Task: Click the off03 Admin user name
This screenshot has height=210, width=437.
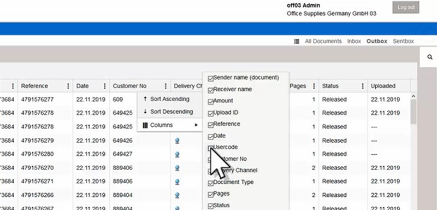Action: point(303,5)
